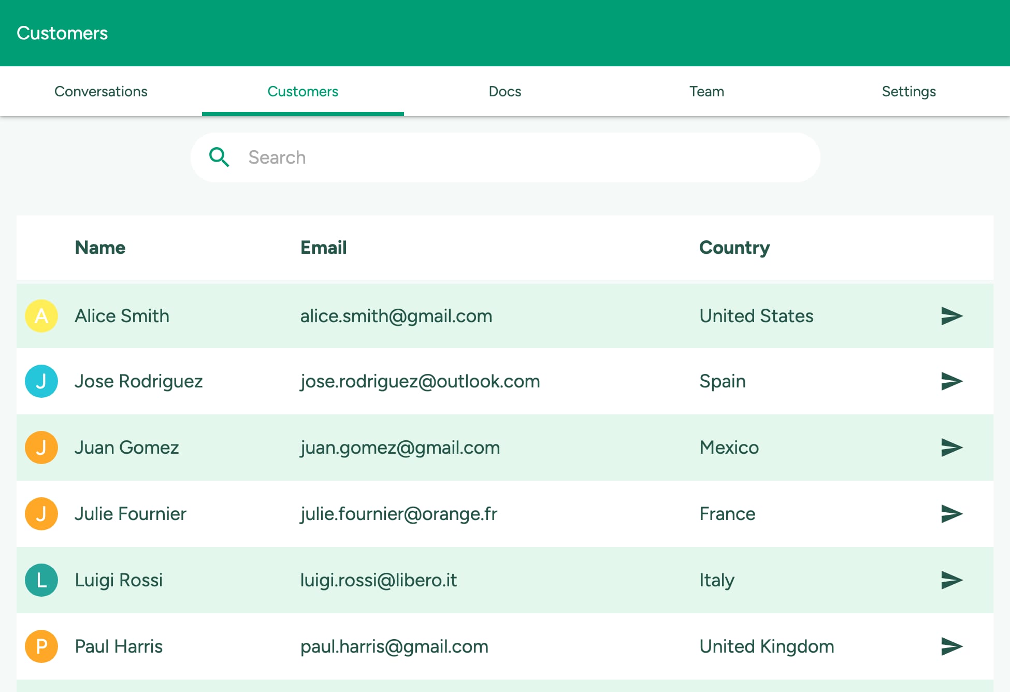Screen dimensions: 1010x692
Task: Select Paul Harris's orange P avatar
Action: coord(41,646)
